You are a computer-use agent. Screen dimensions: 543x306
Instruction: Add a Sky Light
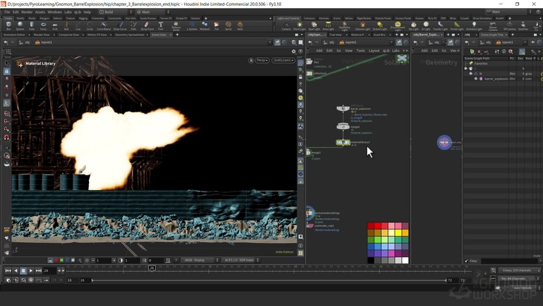click(x=413, y=26)
